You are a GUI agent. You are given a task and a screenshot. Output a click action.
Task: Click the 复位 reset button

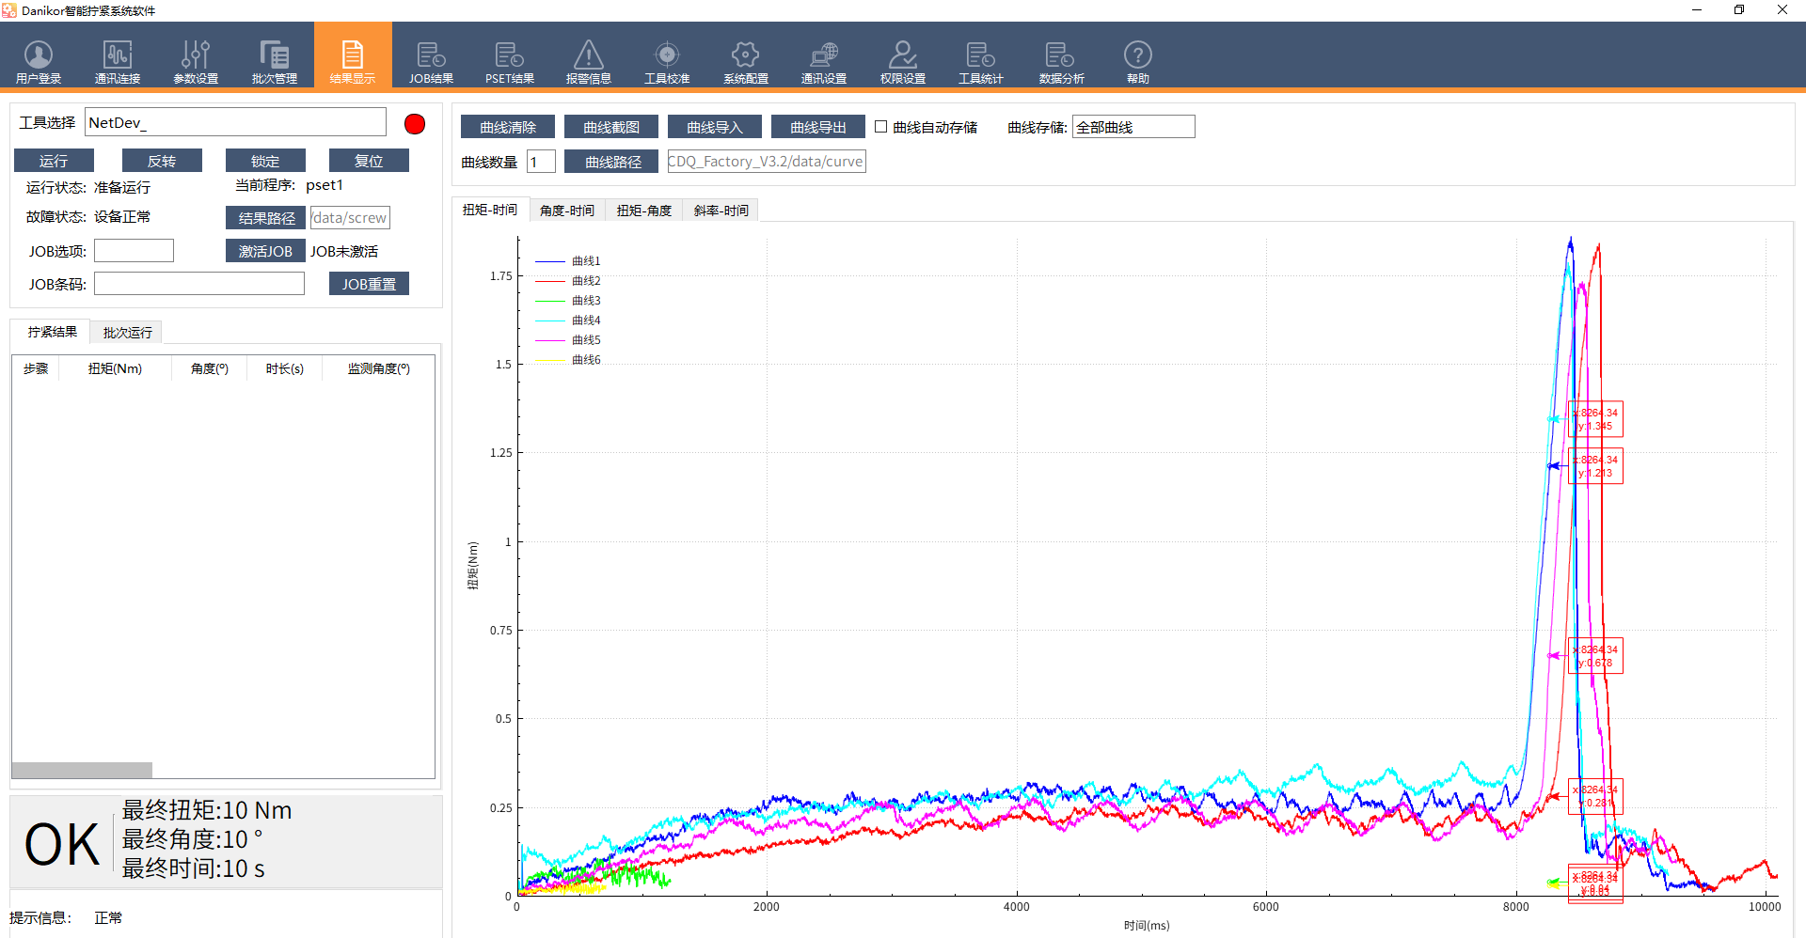pyautogui.click(x=369, y=161)
